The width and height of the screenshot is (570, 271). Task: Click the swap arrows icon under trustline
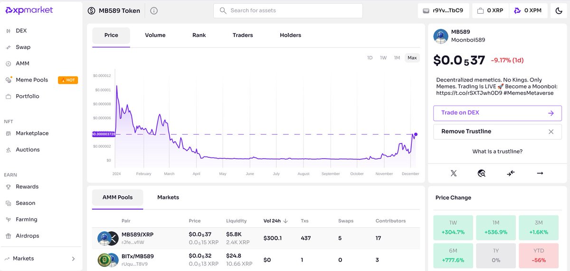pyautogui.click(x=511, y=173)
